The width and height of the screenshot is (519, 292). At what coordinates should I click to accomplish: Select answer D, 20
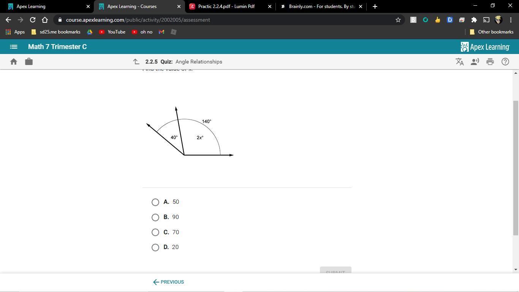[155, 248]
